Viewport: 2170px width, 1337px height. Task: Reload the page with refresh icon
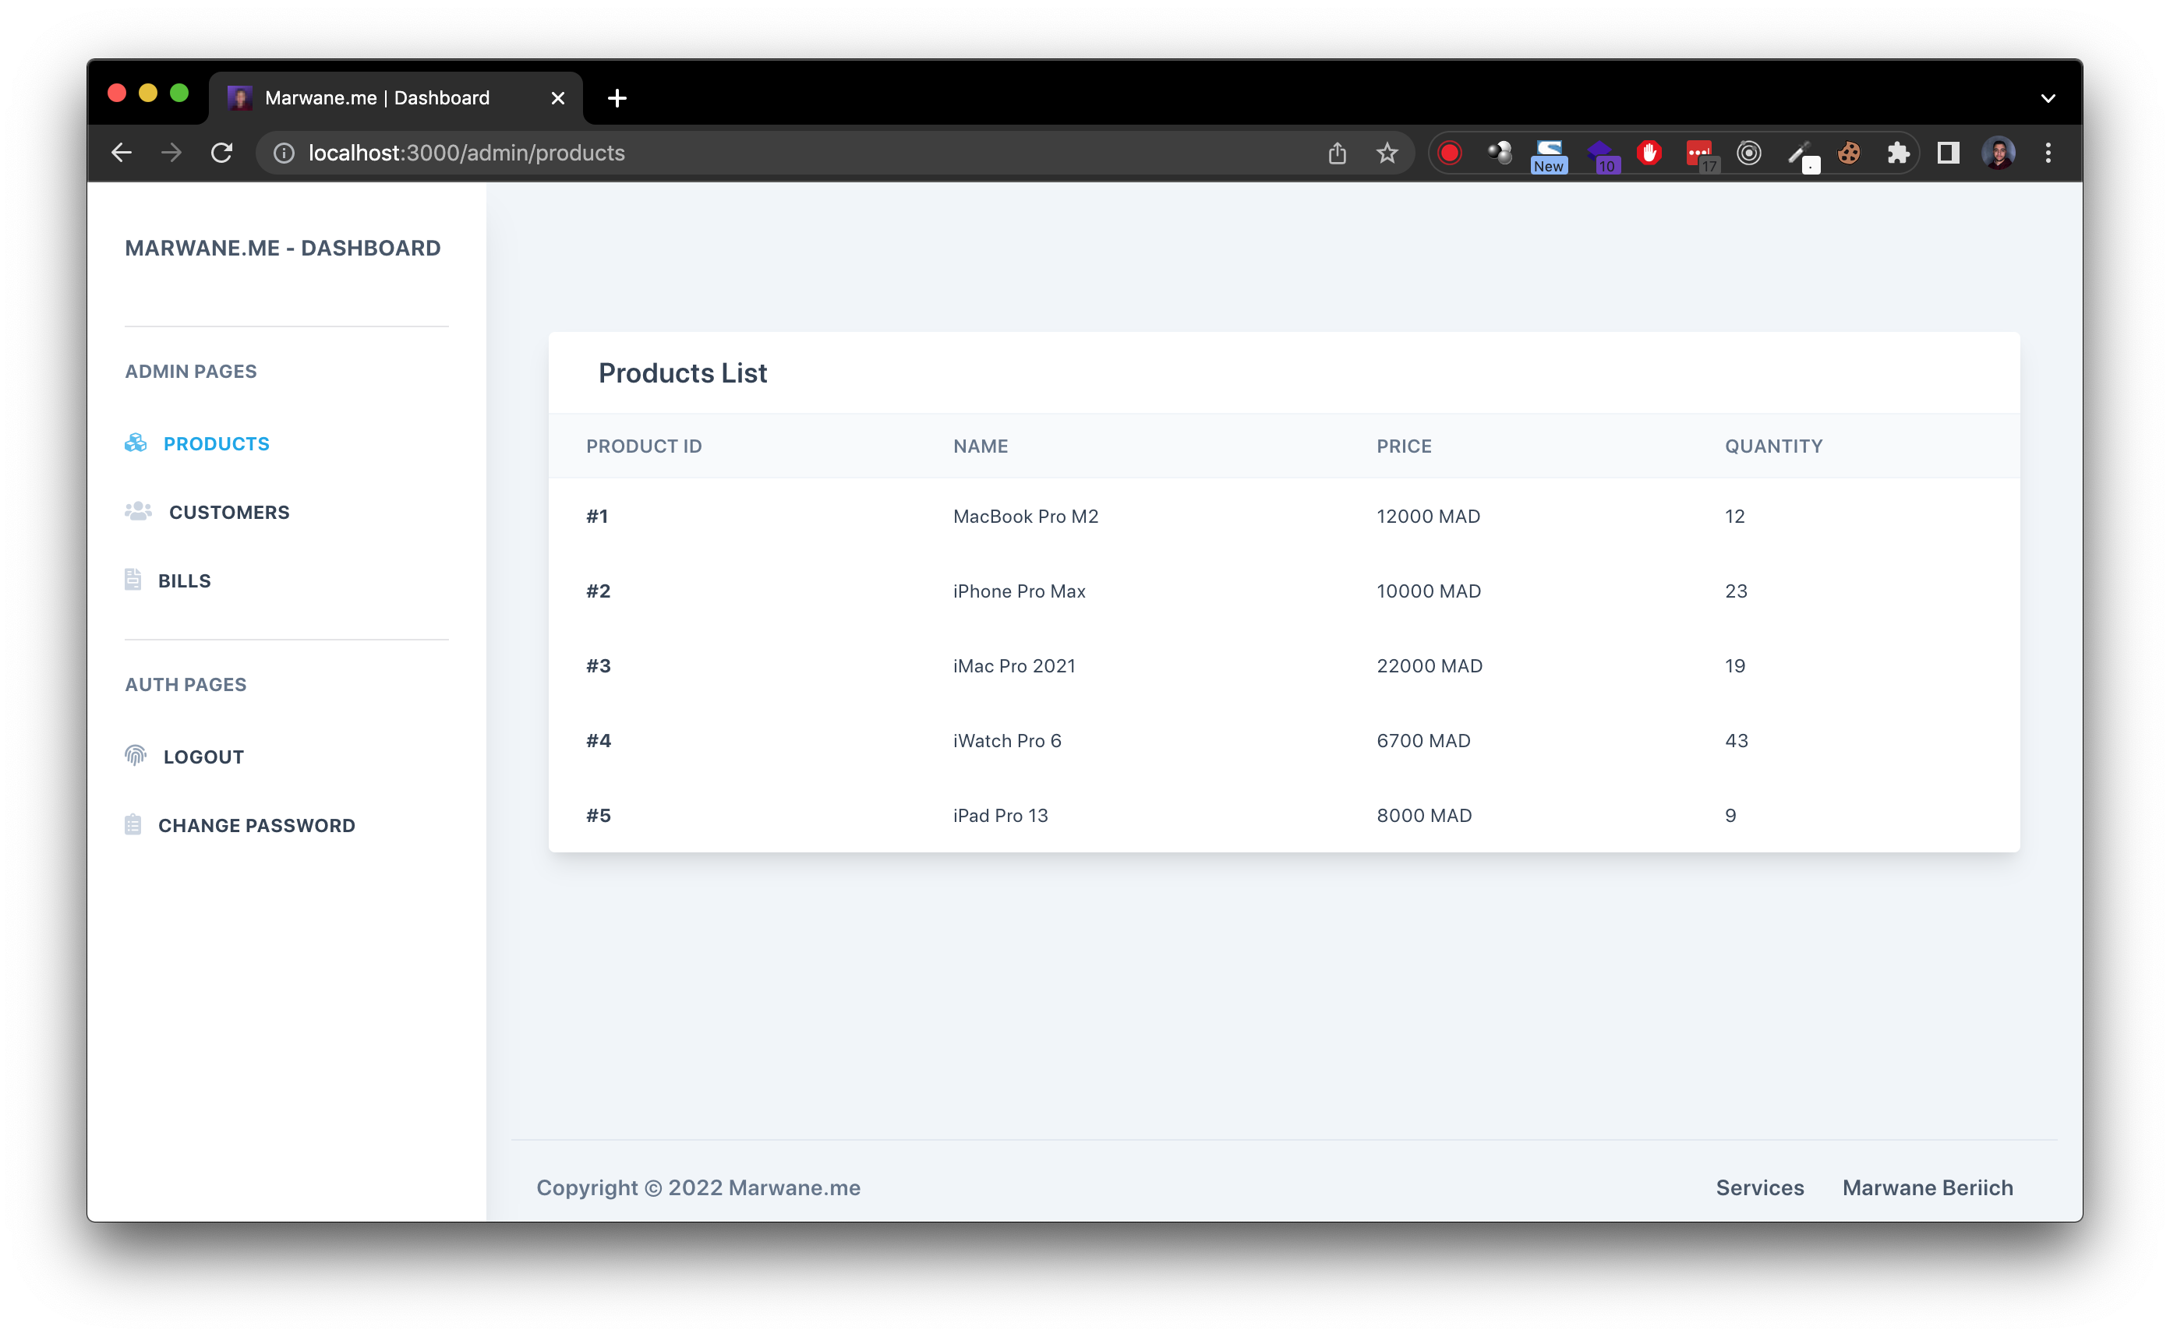221,153
